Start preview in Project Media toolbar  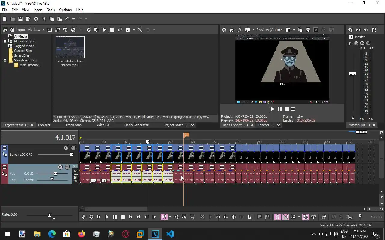click(x=104, y=30)
